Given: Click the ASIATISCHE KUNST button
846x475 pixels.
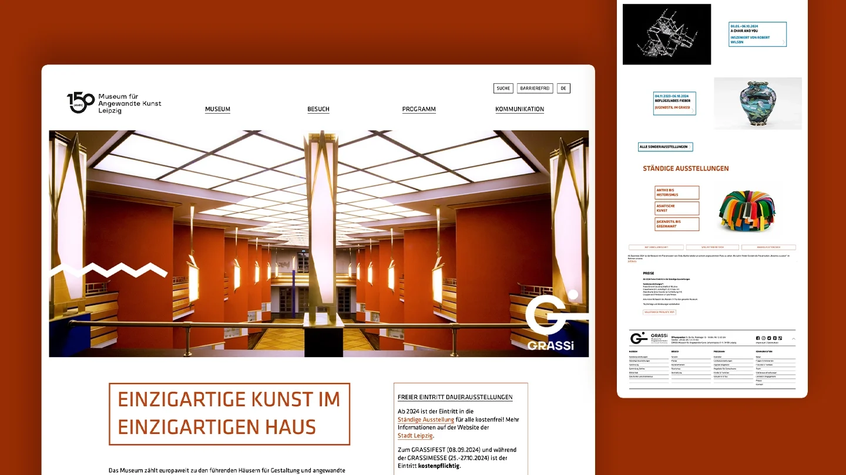Looking at the screenshot, I should 677,208.
